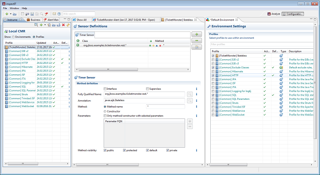Click the Annotation input field
320x175 pixels.
click(144, 101)
